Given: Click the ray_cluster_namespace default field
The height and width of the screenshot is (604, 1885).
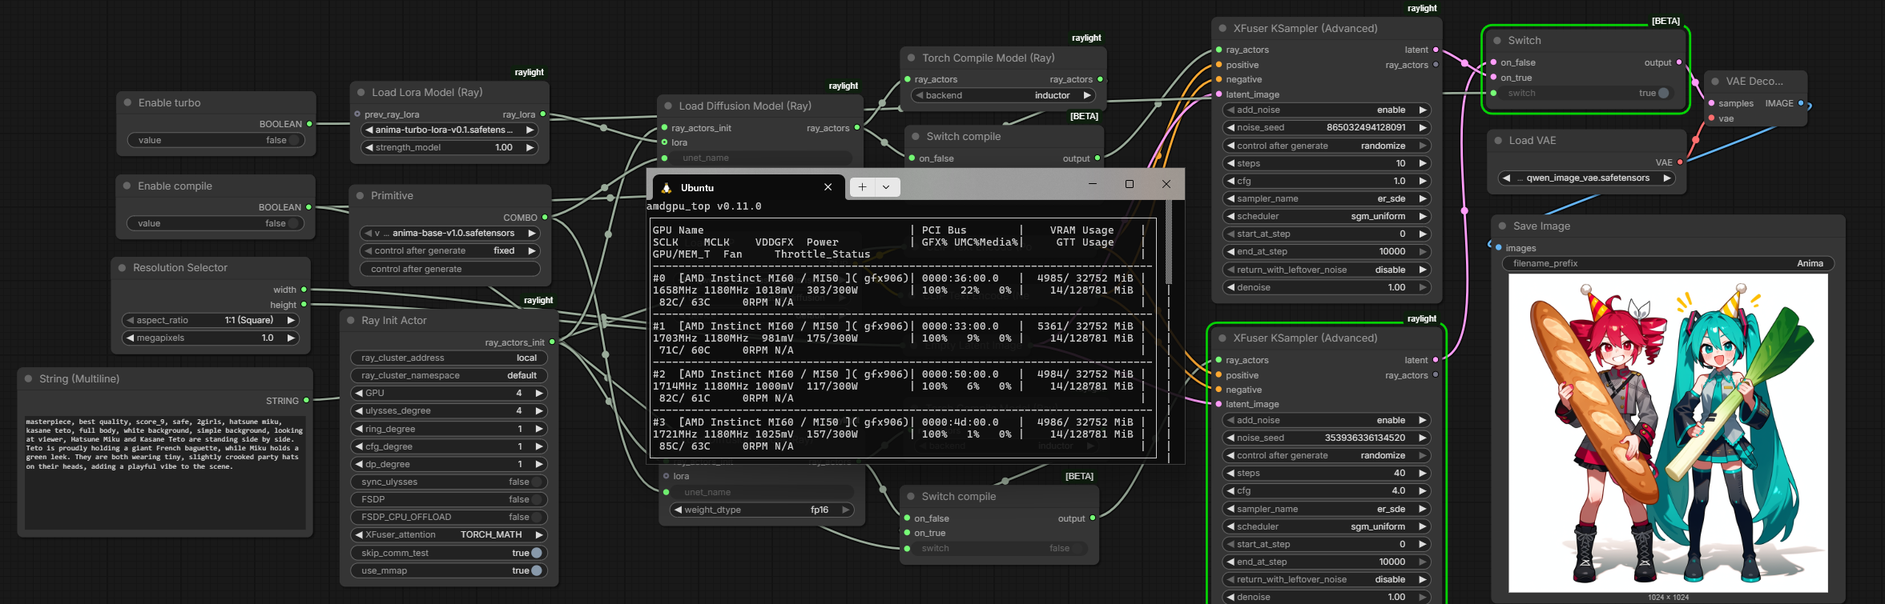Looking at the screenshot, I should (449, 376).
